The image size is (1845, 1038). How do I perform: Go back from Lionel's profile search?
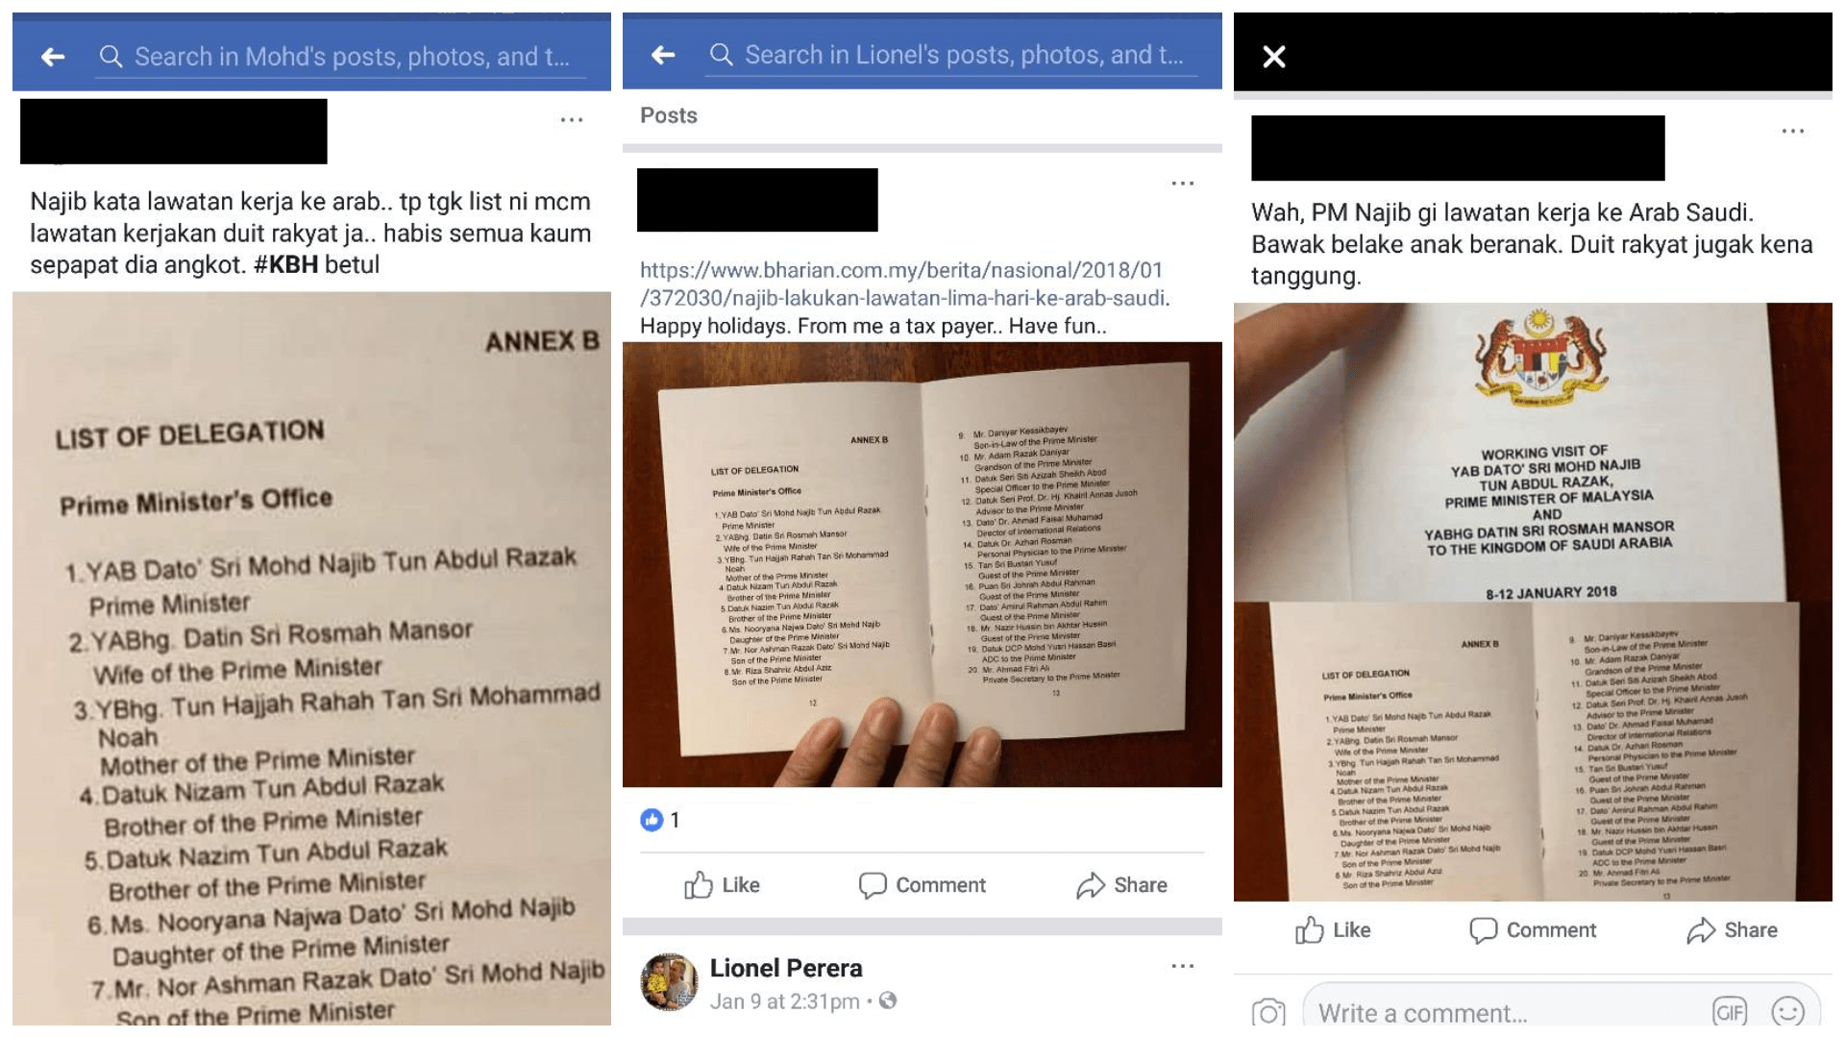coord(663,55)
